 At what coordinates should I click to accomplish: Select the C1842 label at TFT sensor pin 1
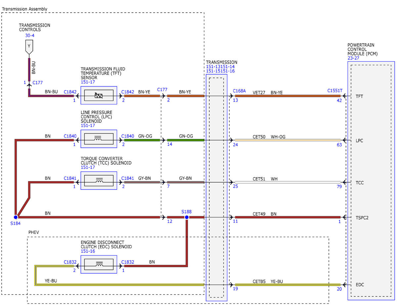(x=70, y=92)
